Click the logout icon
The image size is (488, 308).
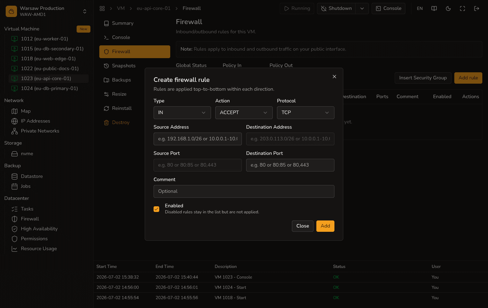(x=477, y=9)
